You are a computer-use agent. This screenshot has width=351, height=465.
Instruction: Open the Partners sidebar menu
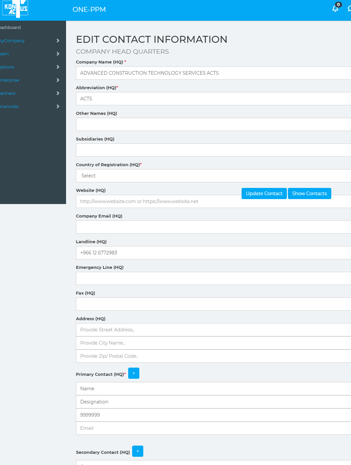point(8,93)
